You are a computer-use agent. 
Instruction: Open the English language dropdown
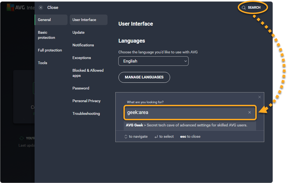[153, 61]
